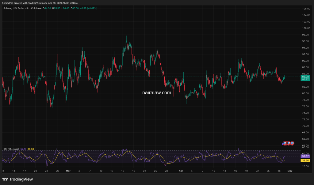Click the 100.00 price scale label
This screenshot has width=314, height=185.
click(x=305, y=28)
